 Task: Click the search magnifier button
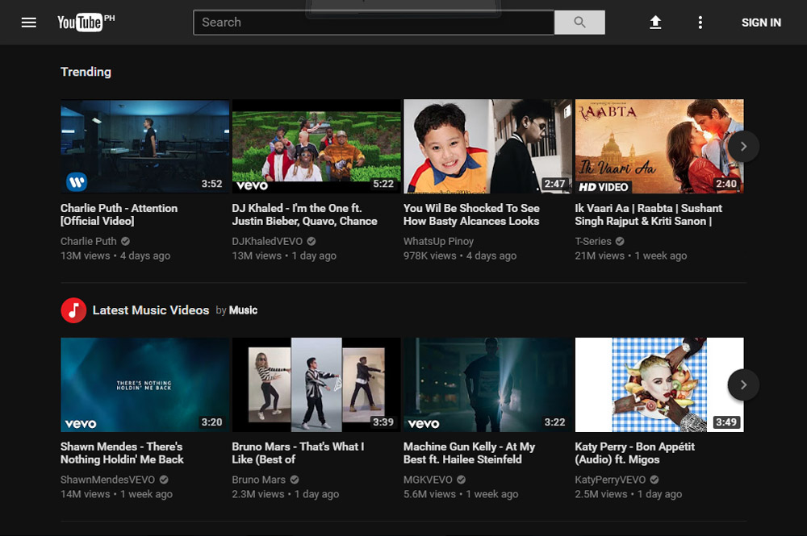[x=579, y=23]
